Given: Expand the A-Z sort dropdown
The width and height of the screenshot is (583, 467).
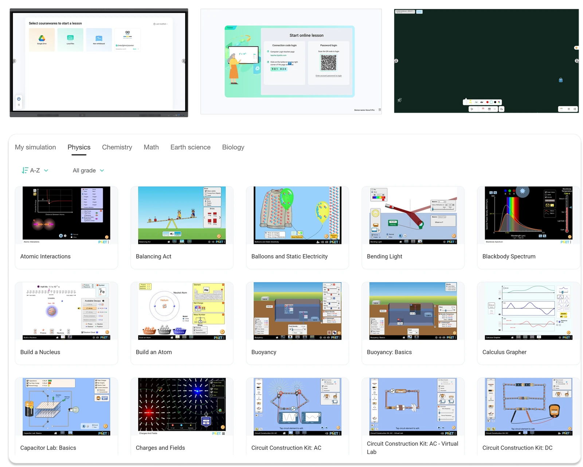Looking at the screenshot, I should [46, 170].
